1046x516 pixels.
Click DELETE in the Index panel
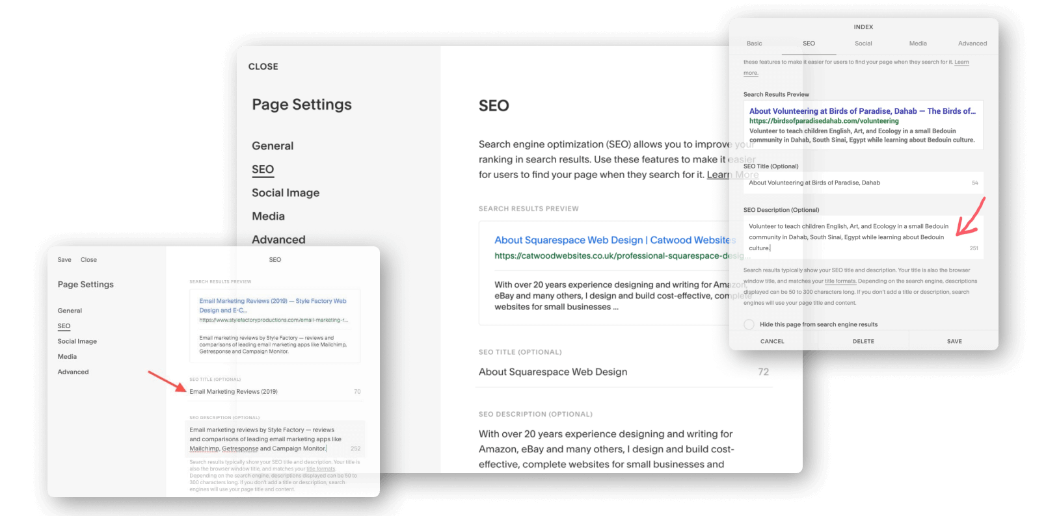tap(863, 341)
